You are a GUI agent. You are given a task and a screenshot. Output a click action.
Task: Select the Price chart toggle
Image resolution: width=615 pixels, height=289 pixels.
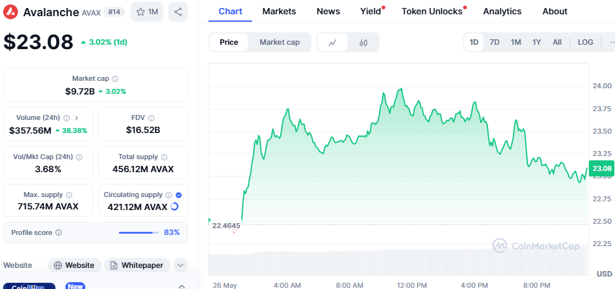pyautogui.click(x=229, y=42)
